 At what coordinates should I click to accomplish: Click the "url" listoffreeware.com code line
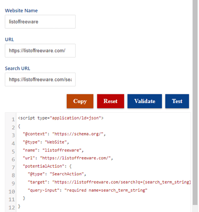click(x=68, y=158)
